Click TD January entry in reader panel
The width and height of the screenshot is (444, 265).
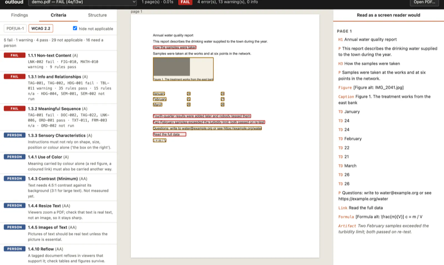click(349, 112)
